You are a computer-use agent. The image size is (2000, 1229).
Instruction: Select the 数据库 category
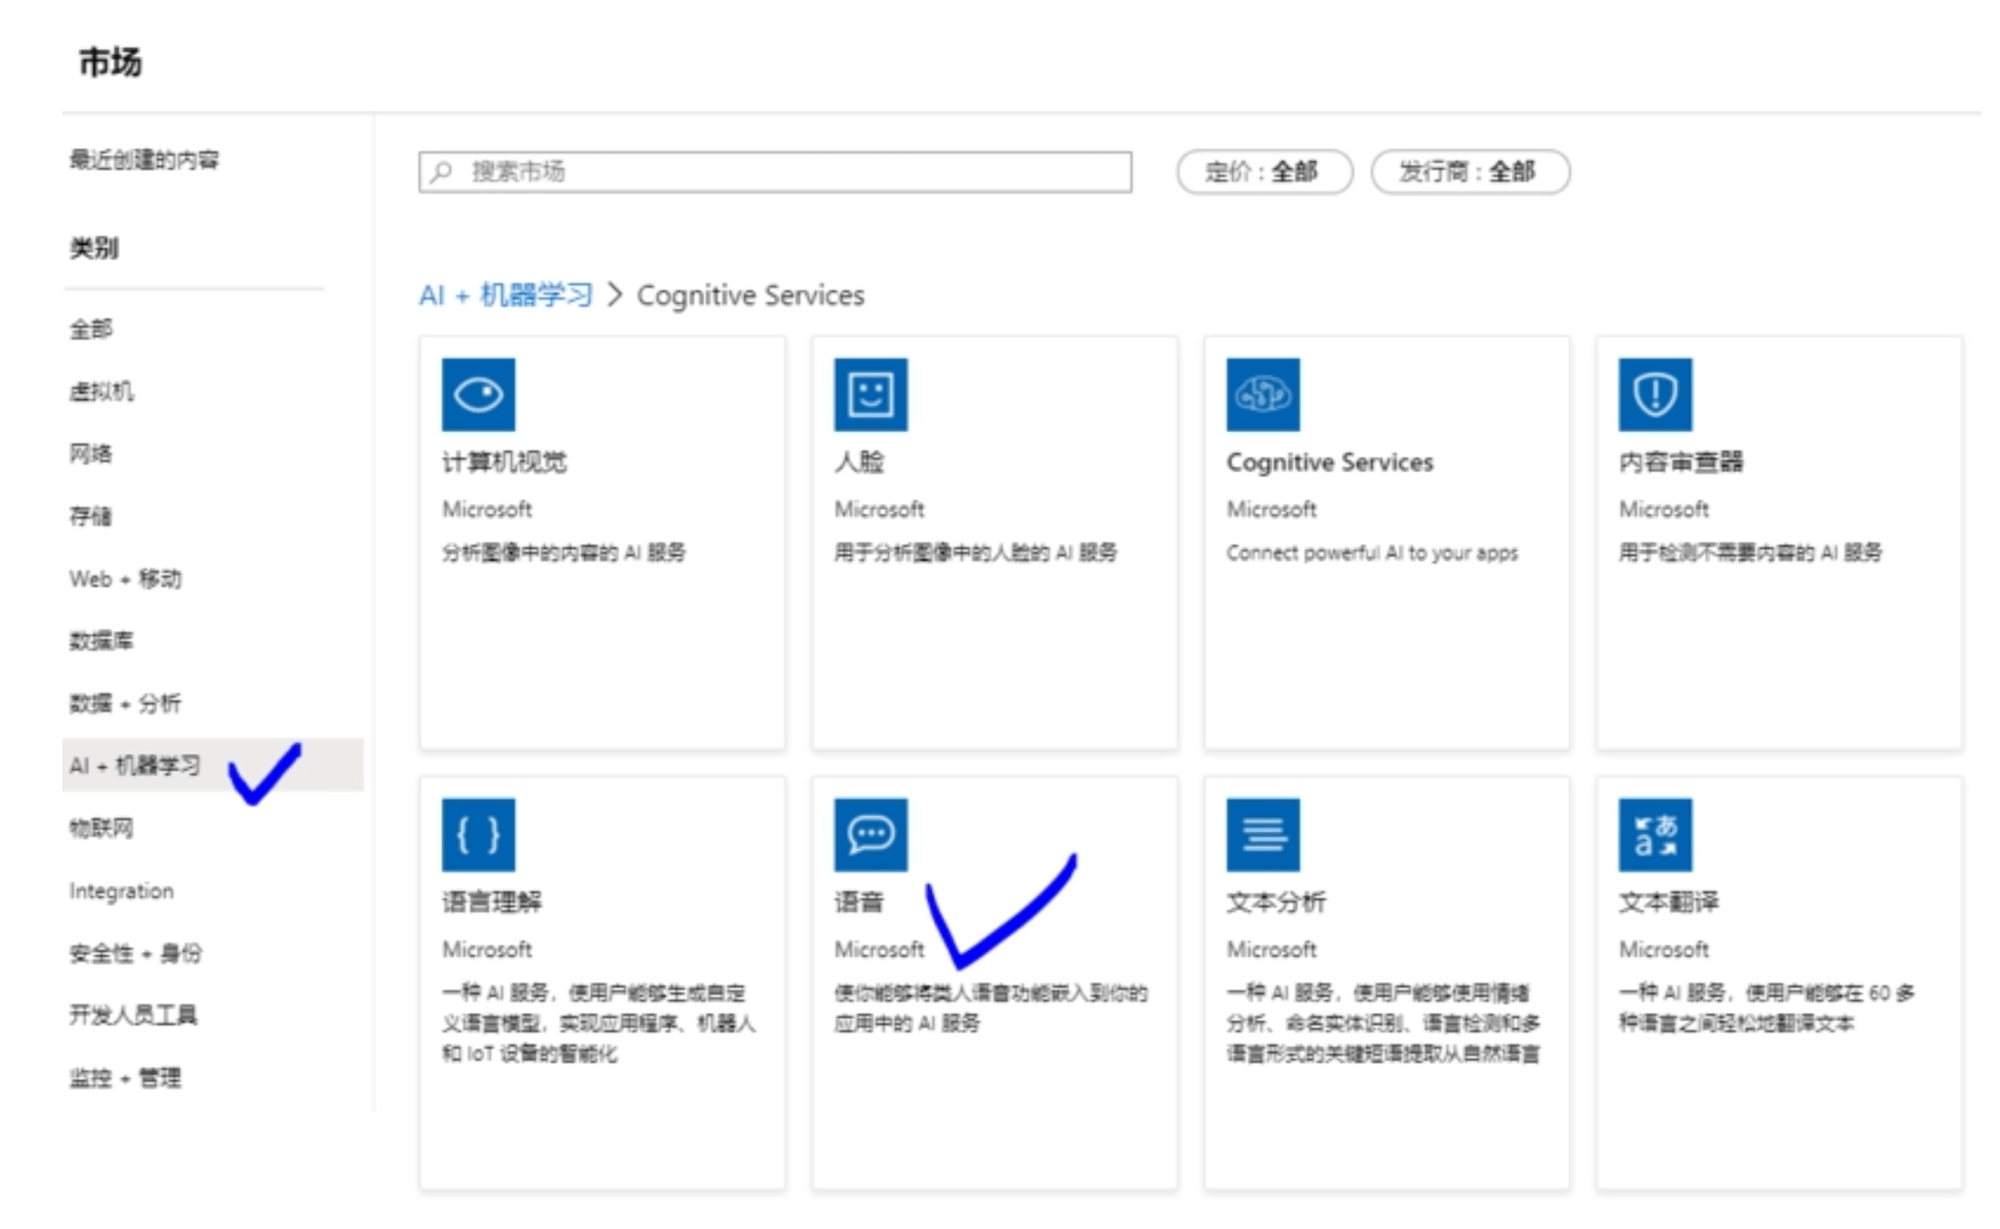[102, 641]
